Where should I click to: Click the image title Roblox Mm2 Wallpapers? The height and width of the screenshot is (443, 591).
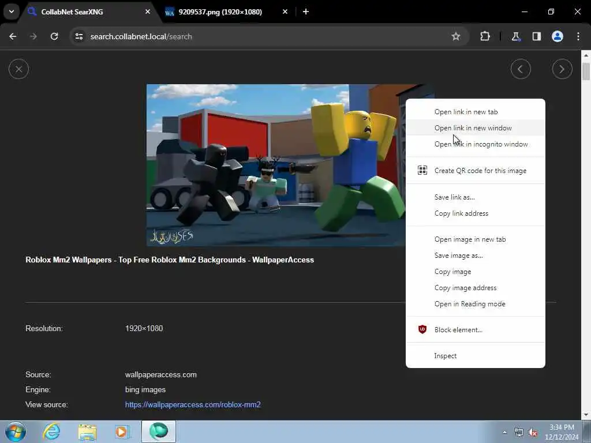[x=170, y=260]
